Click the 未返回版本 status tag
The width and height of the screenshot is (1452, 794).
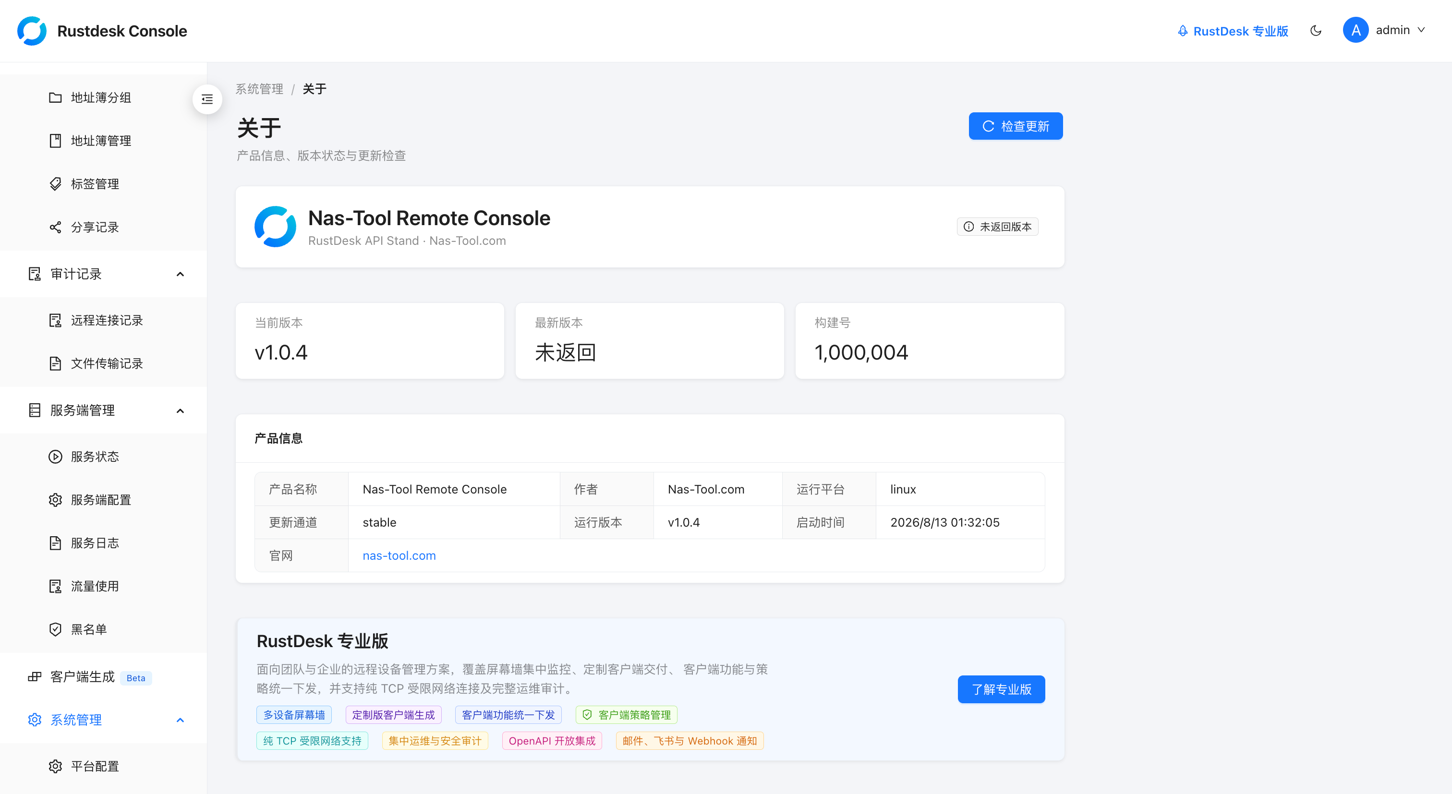[x=997, y=227]
